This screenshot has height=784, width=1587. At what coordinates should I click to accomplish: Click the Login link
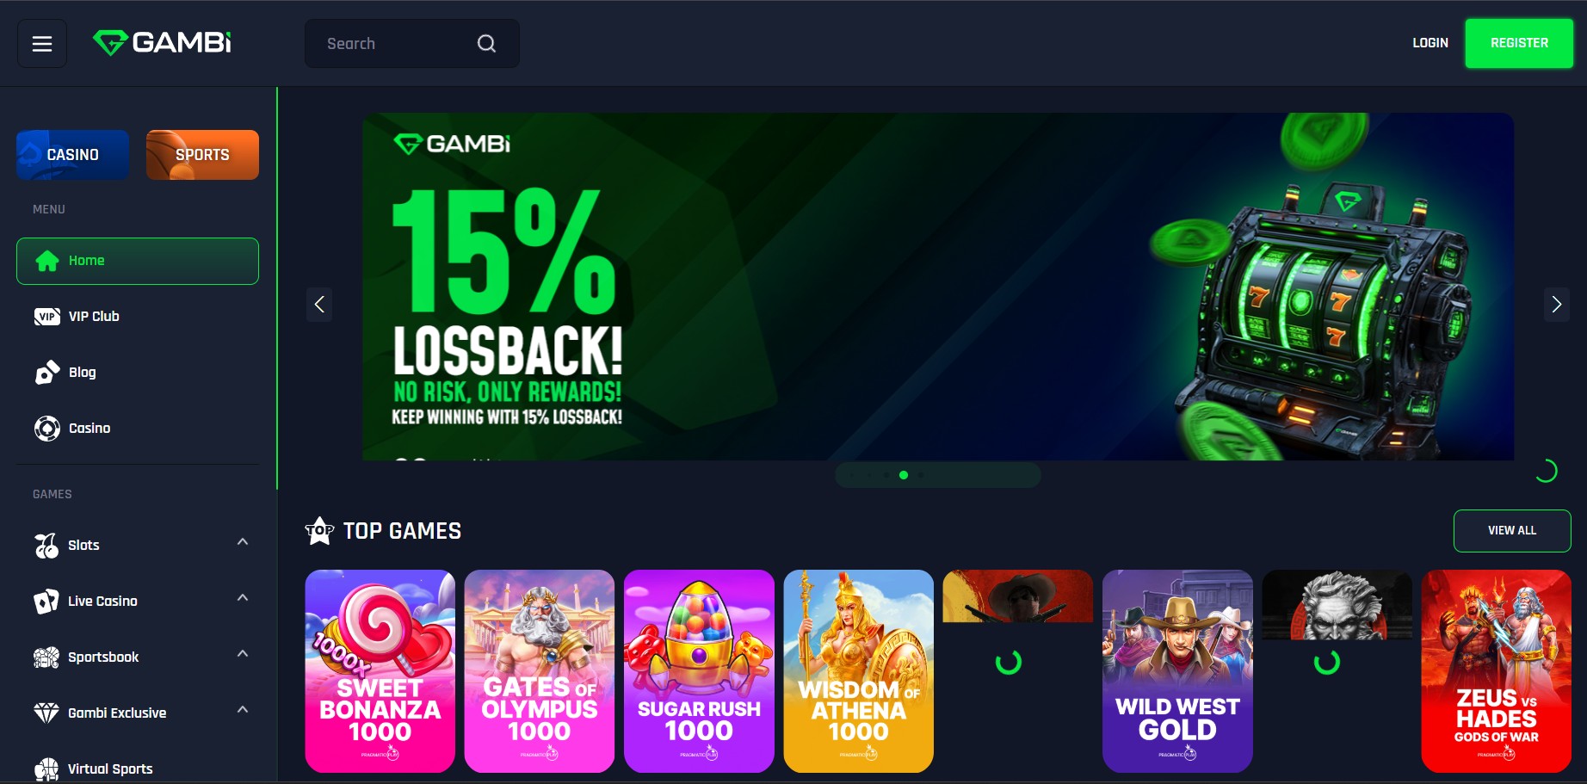coord(1430,43)
